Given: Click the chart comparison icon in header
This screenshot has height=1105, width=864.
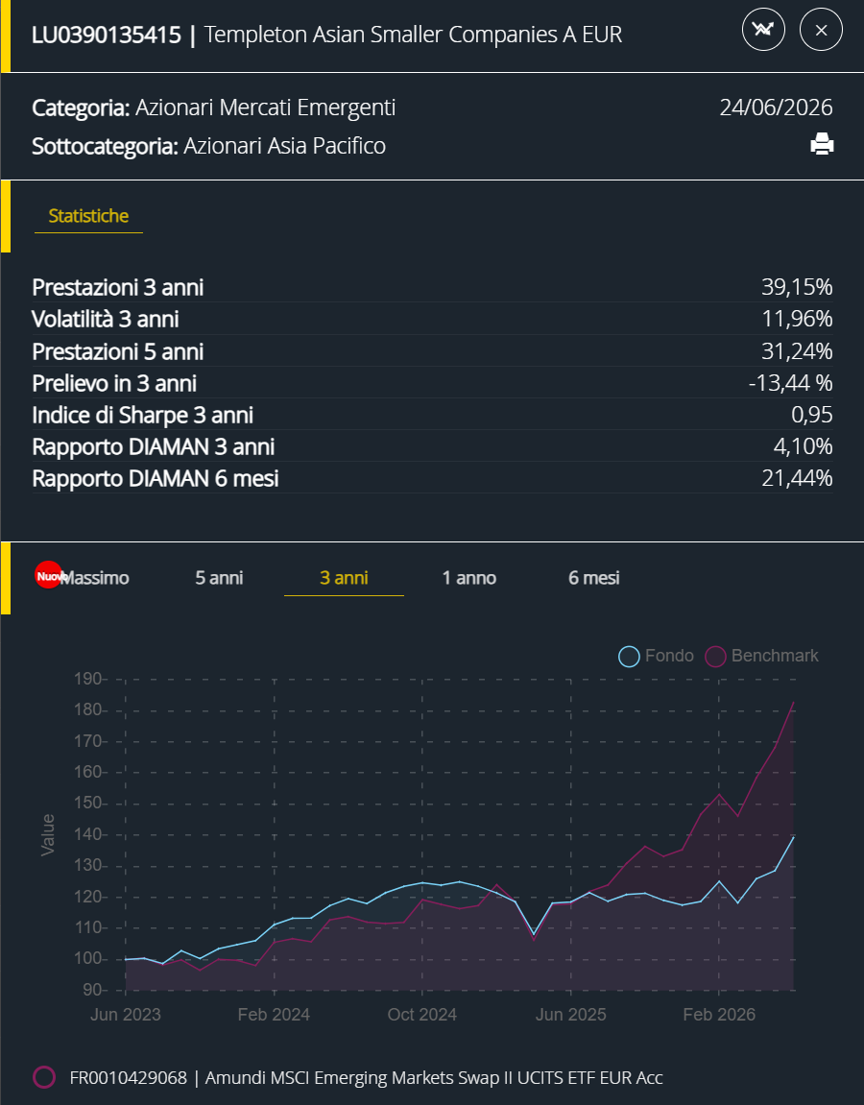Looking at the screenshot, I should pyautogui.click(x=763, y=30).
